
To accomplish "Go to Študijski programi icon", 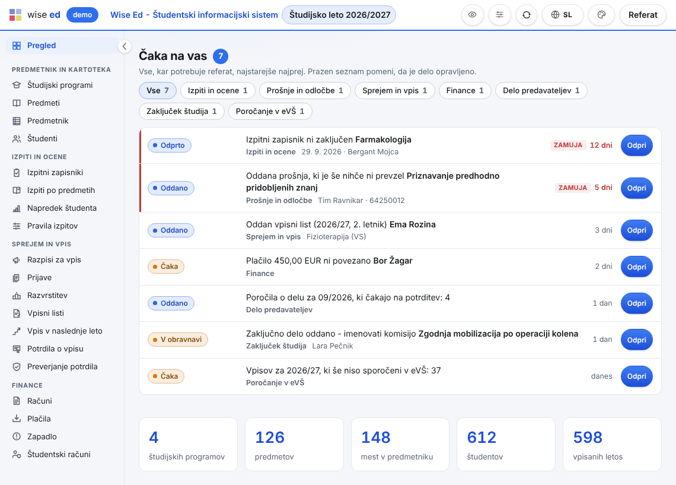I will [x=17, y=85].
